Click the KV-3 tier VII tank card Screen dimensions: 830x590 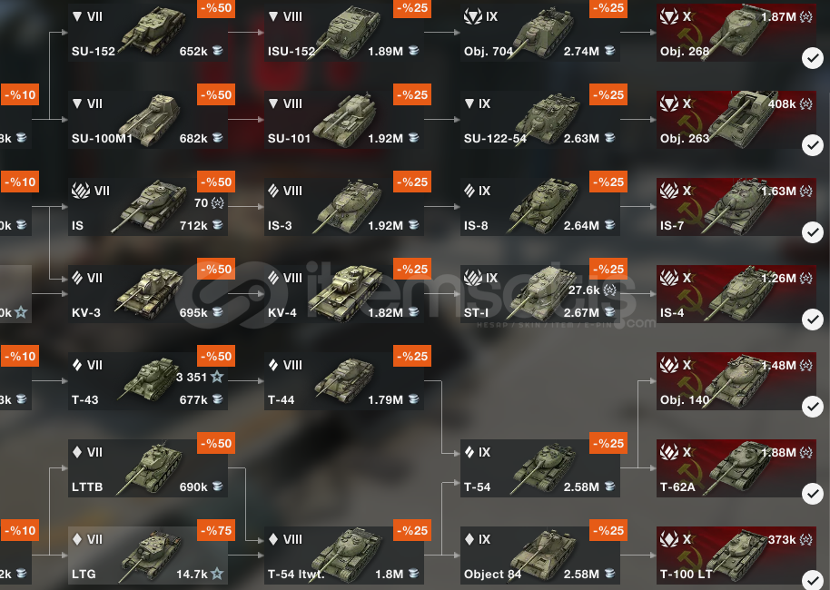tap(148, 294)
